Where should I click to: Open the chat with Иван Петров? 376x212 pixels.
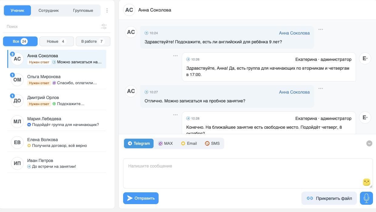57,164
